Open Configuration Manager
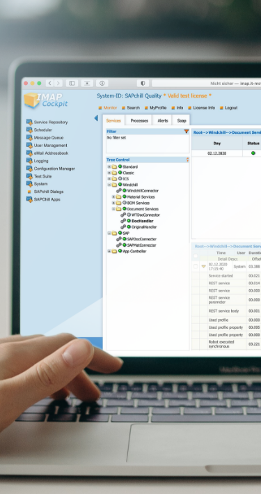 pyautogui.click(x=51, y=169)
